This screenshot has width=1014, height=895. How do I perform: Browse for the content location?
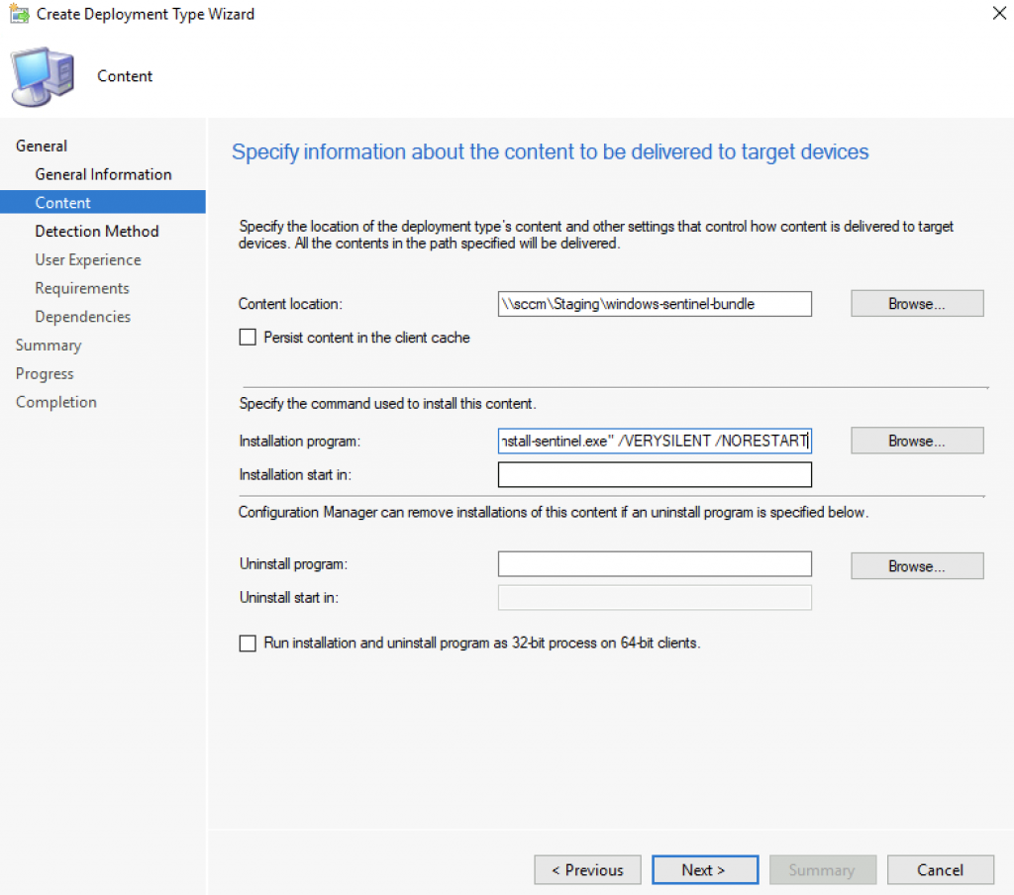(x=916, y=303)
